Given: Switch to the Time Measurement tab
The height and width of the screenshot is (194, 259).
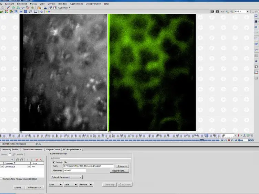Looking at the screenshot, I should (x=32, y=150).
